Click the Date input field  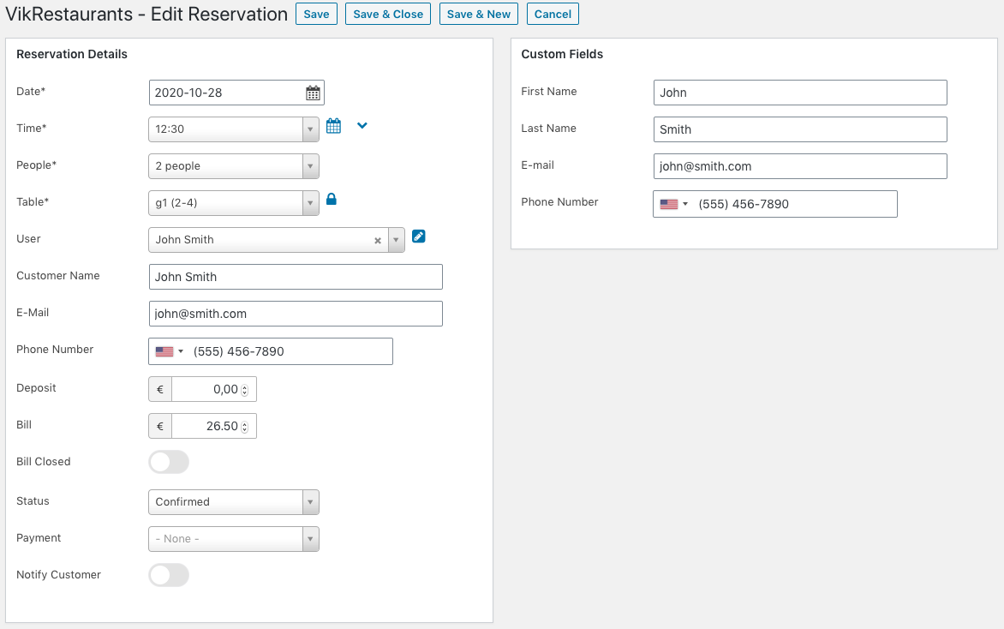(x=236, y=93)
